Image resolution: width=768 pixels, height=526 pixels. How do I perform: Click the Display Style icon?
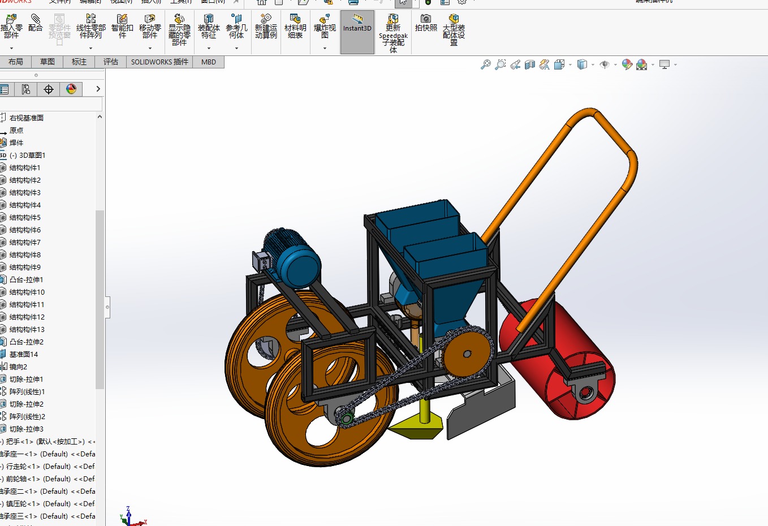pos(582,64)
